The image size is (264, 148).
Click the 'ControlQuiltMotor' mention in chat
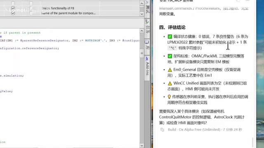175,117
